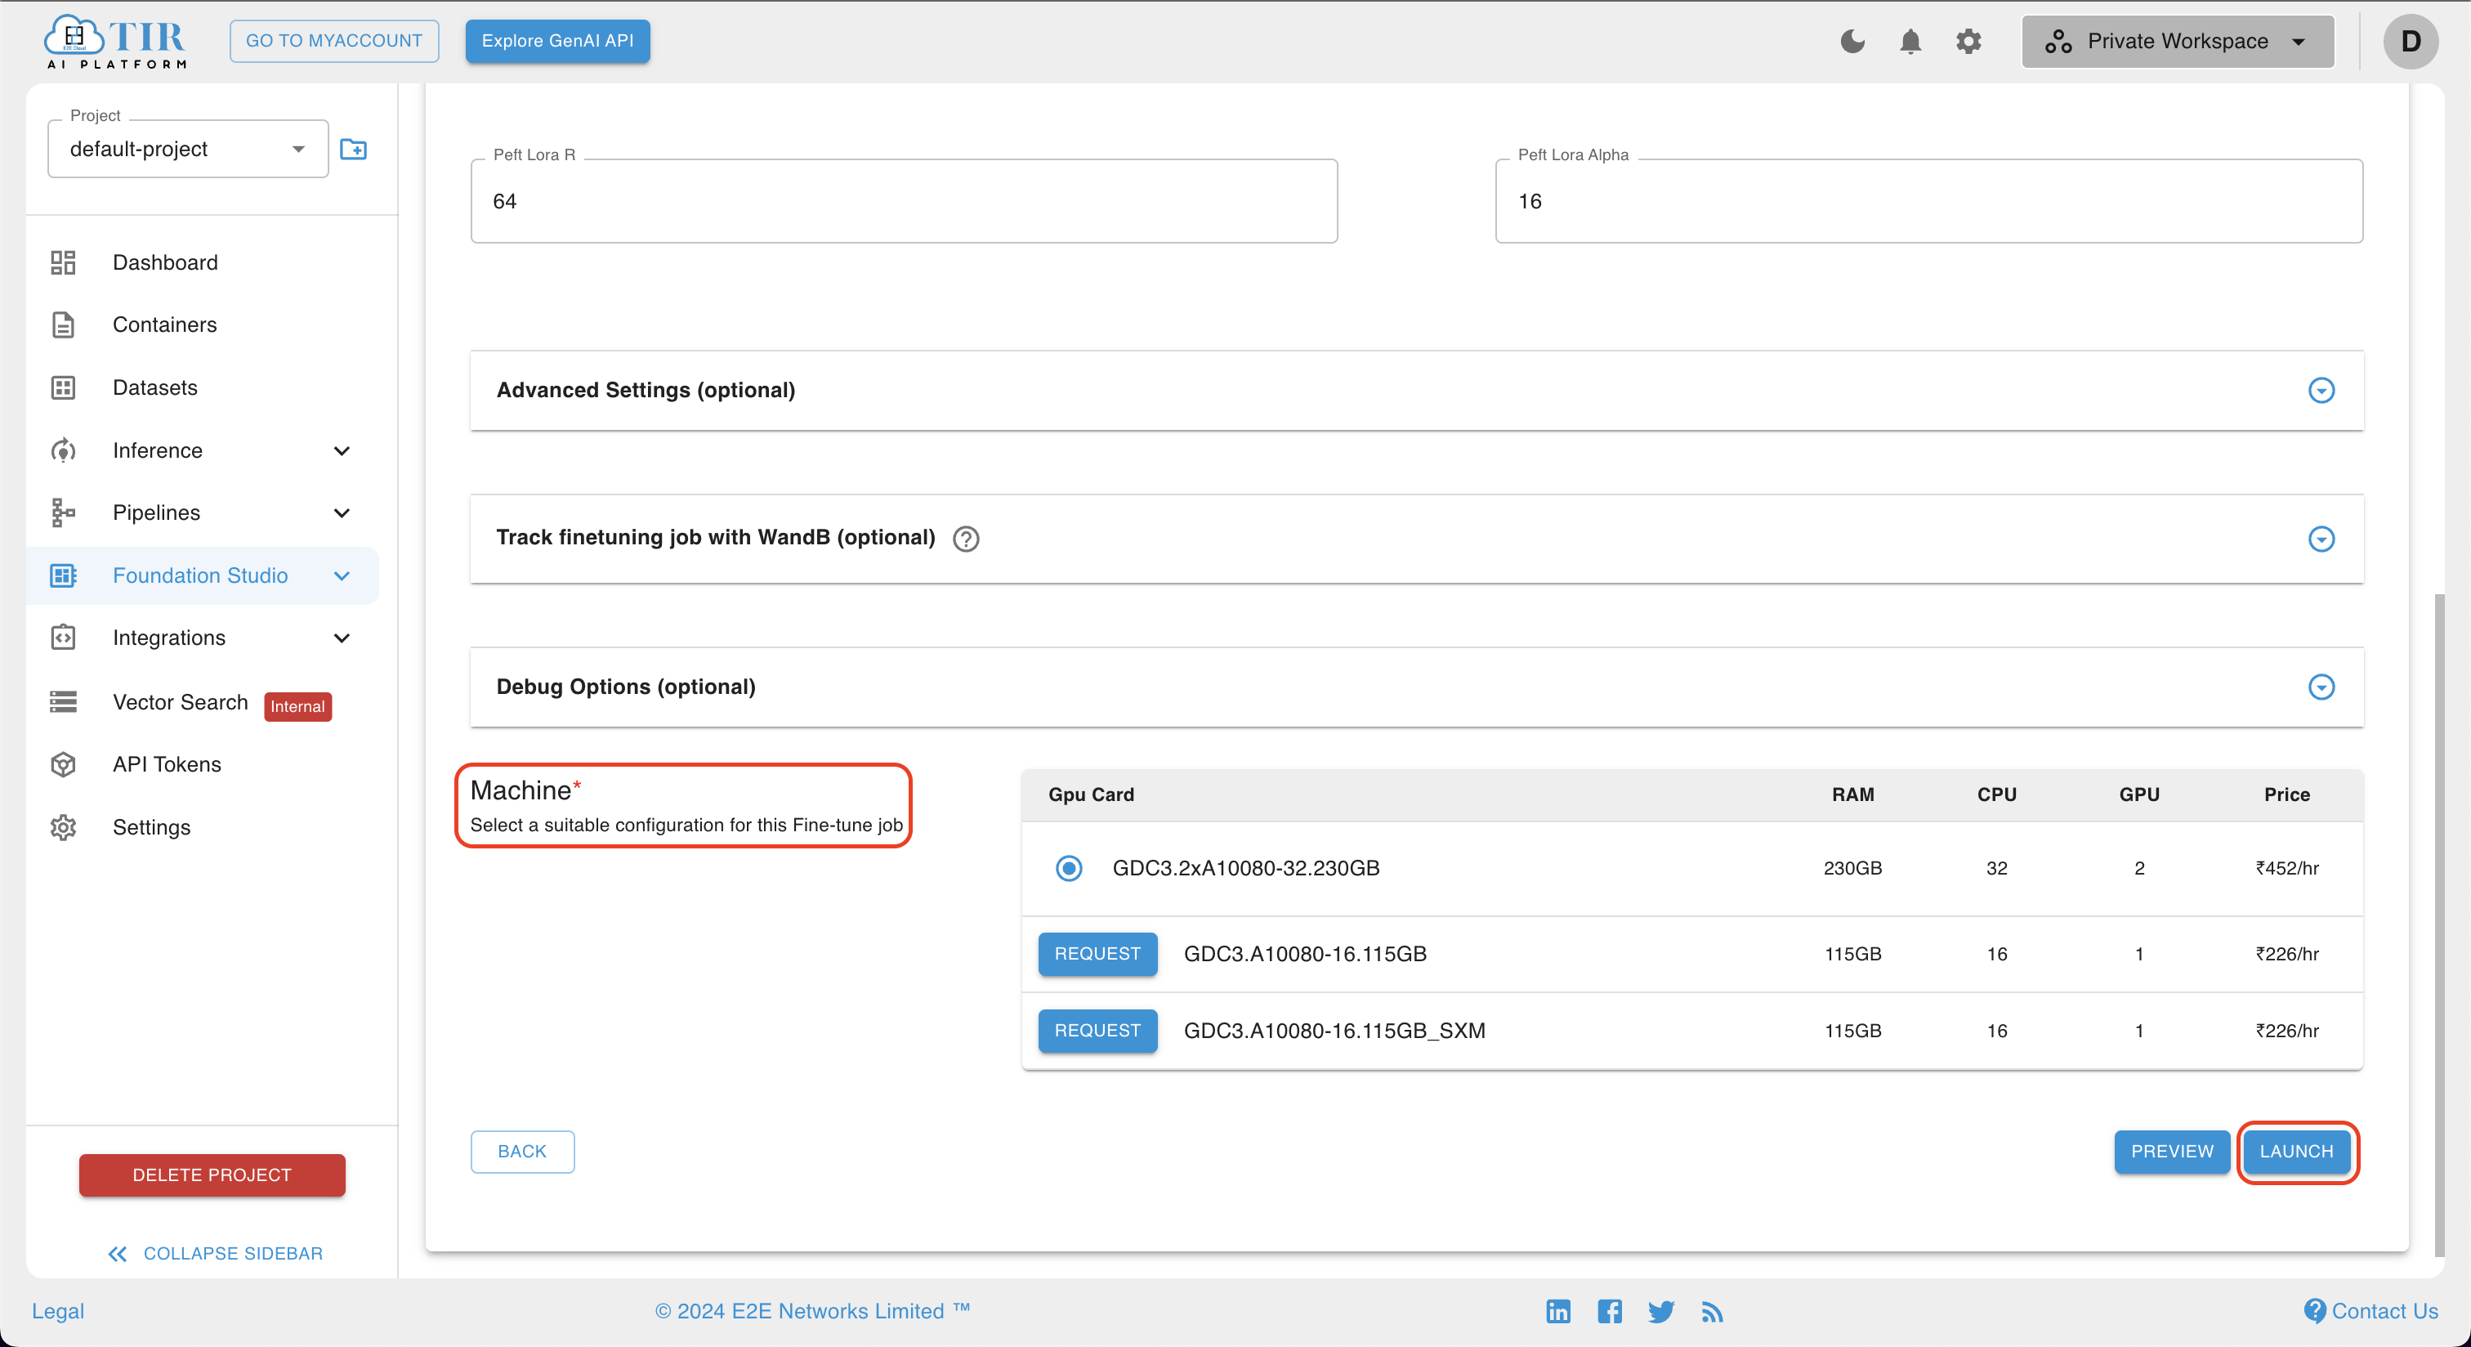Click the API Tokens sidebar icon
The height and width of the screenshot is (1347, 2471).
pyautogui.click(x=63, y=765)
